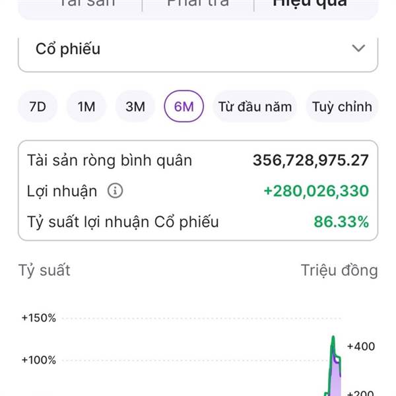Expand the Cổ phiếu asset selector
Image resolution: width=396 pixels, height=396 pixels.
[198, 54]
